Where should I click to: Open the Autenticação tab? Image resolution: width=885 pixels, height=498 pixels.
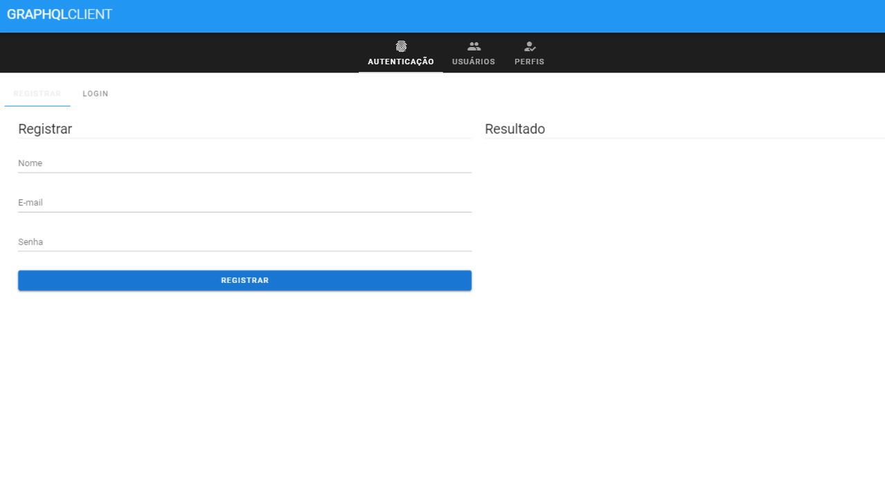coord(401,53)
